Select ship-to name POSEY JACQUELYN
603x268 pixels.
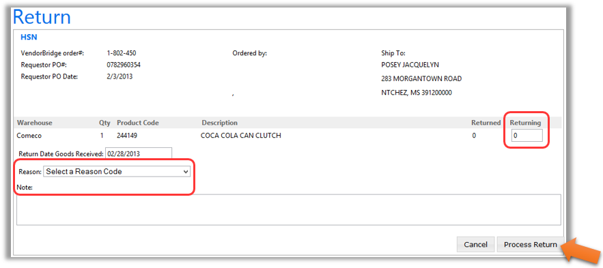410,65
